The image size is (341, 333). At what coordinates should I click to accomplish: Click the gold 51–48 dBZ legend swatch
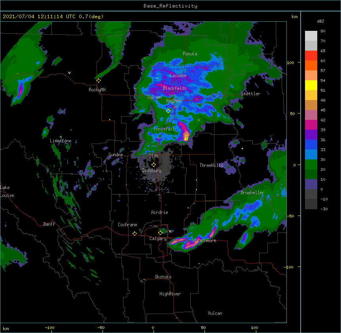tap(311, 95)
